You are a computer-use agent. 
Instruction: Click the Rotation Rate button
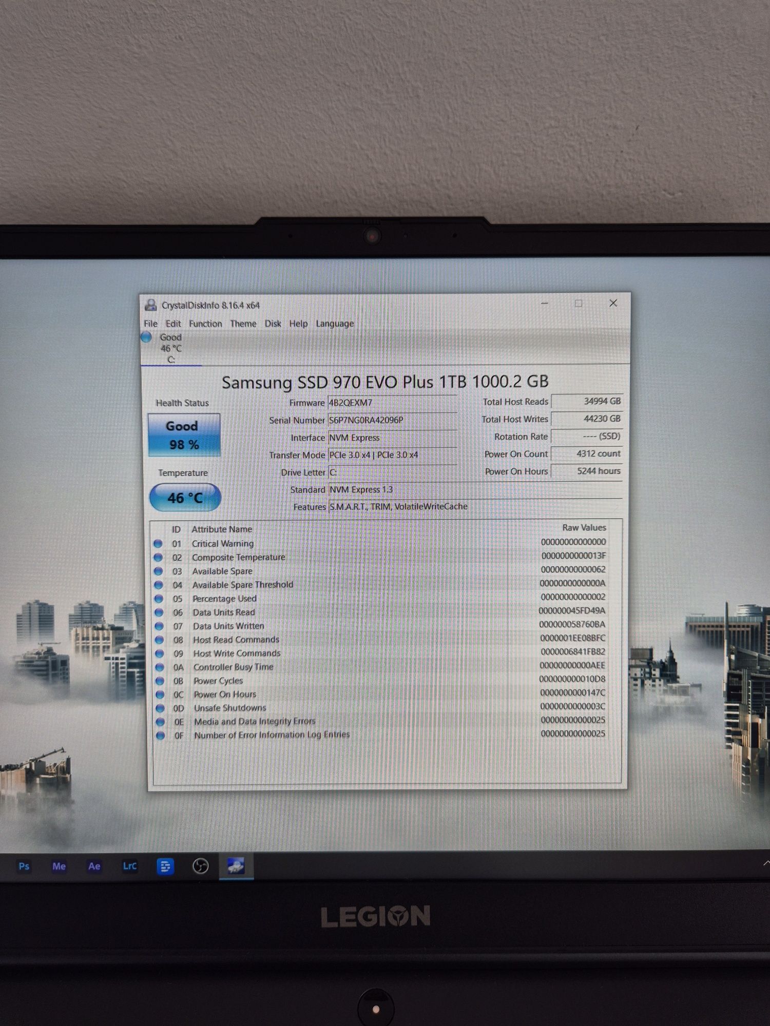point(587,436)
